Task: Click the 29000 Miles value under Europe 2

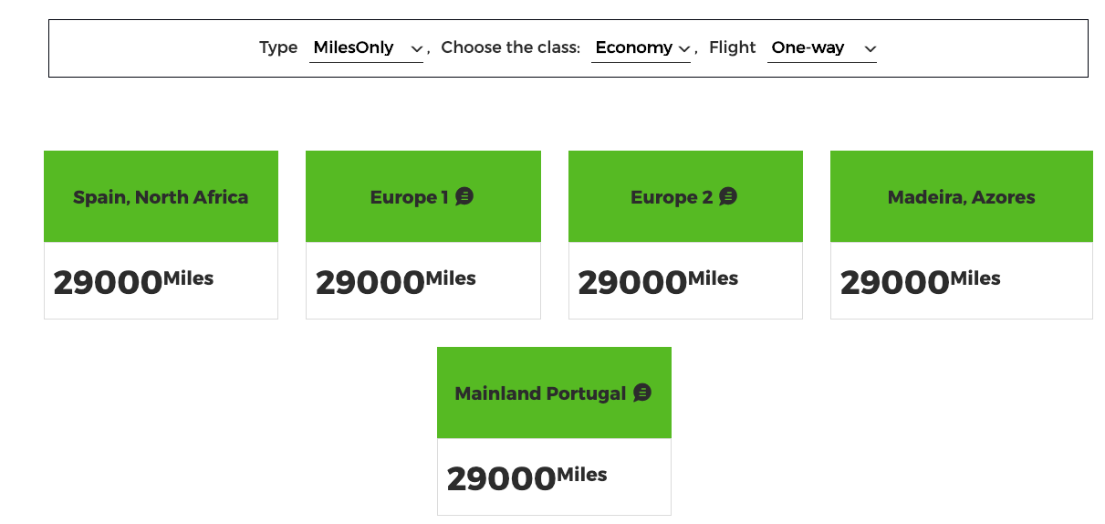Action: pyautogui.click(x=658, y=281)
